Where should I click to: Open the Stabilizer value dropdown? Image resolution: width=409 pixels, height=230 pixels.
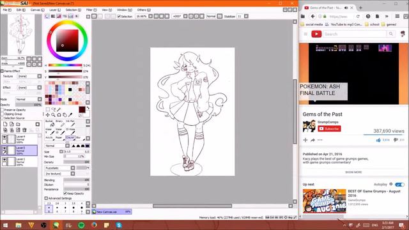pyautogui.click(x=246, y=16)
